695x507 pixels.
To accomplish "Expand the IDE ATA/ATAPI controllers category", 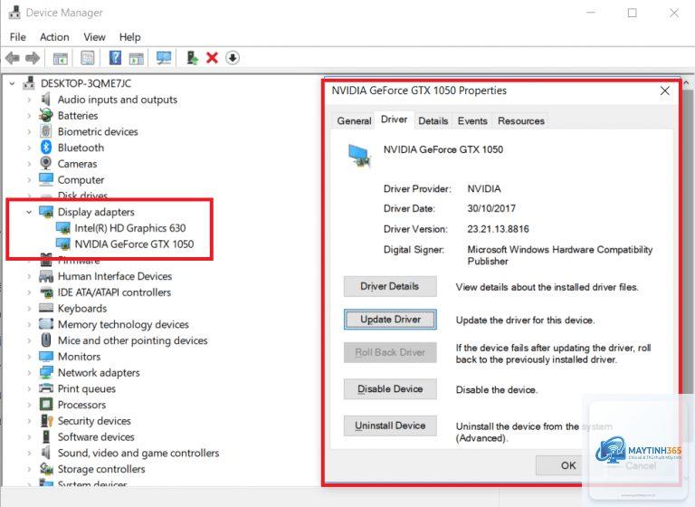I will [x=29, y=292].
